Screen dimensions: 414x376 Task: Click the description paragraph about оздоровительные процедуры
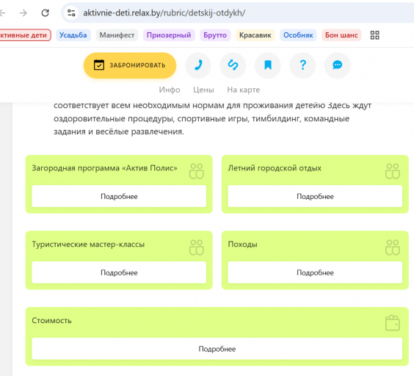pyautogui.click(x=213, y=118)
